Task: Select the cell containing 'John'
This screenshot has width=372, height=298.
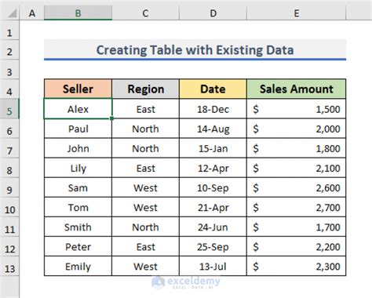Action: [78, 148]
